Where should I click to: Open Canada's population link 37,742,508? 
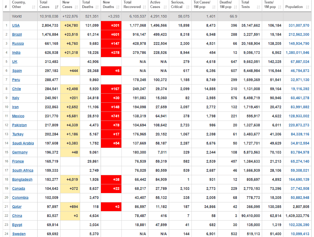[300, 189]
